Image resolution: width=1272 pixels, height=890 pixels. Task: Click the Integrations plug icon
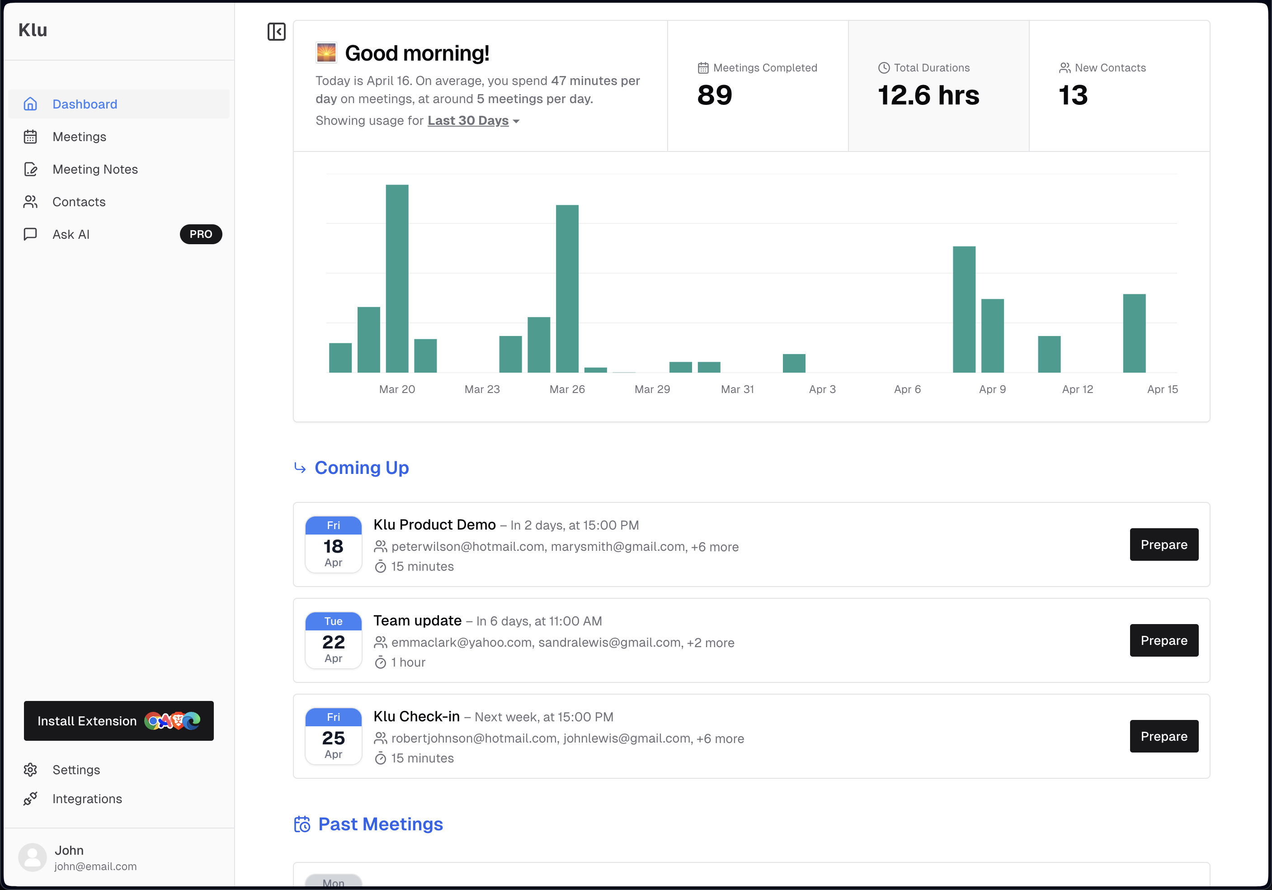pyautogui.click(x=30, y=799)
